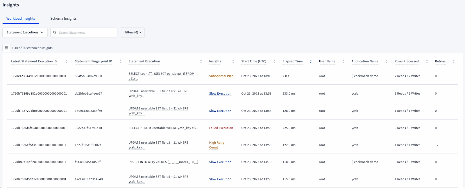
Task: Select the Workload Insights tab
Action: pos(21,19)
